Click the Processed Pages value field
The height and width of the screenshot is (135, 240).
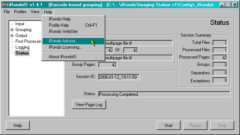point(220,58)
